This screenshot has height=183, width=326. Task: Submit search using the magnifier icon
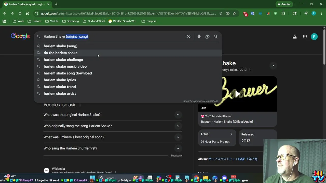(x=216, y=37)
